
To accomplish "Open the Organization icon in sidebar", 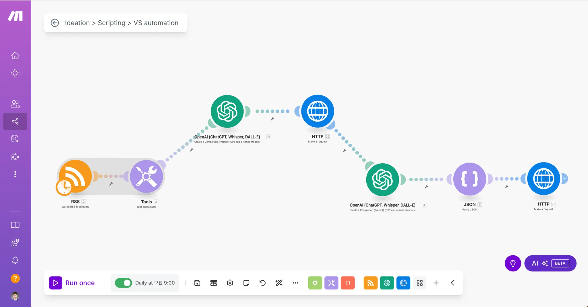I will click(15, 73).
